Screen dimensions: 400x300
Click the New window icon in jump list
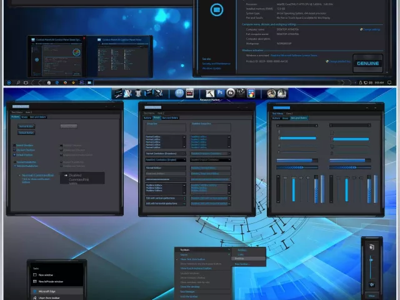click(35, 275)
